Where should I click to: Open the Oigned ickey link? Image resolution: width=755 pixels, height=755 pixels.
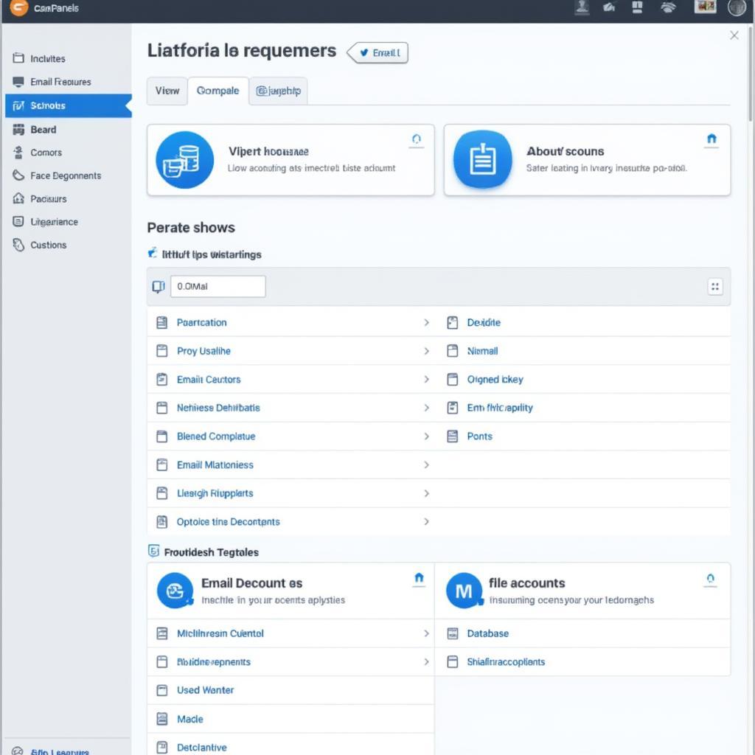(x=495, y=380)
